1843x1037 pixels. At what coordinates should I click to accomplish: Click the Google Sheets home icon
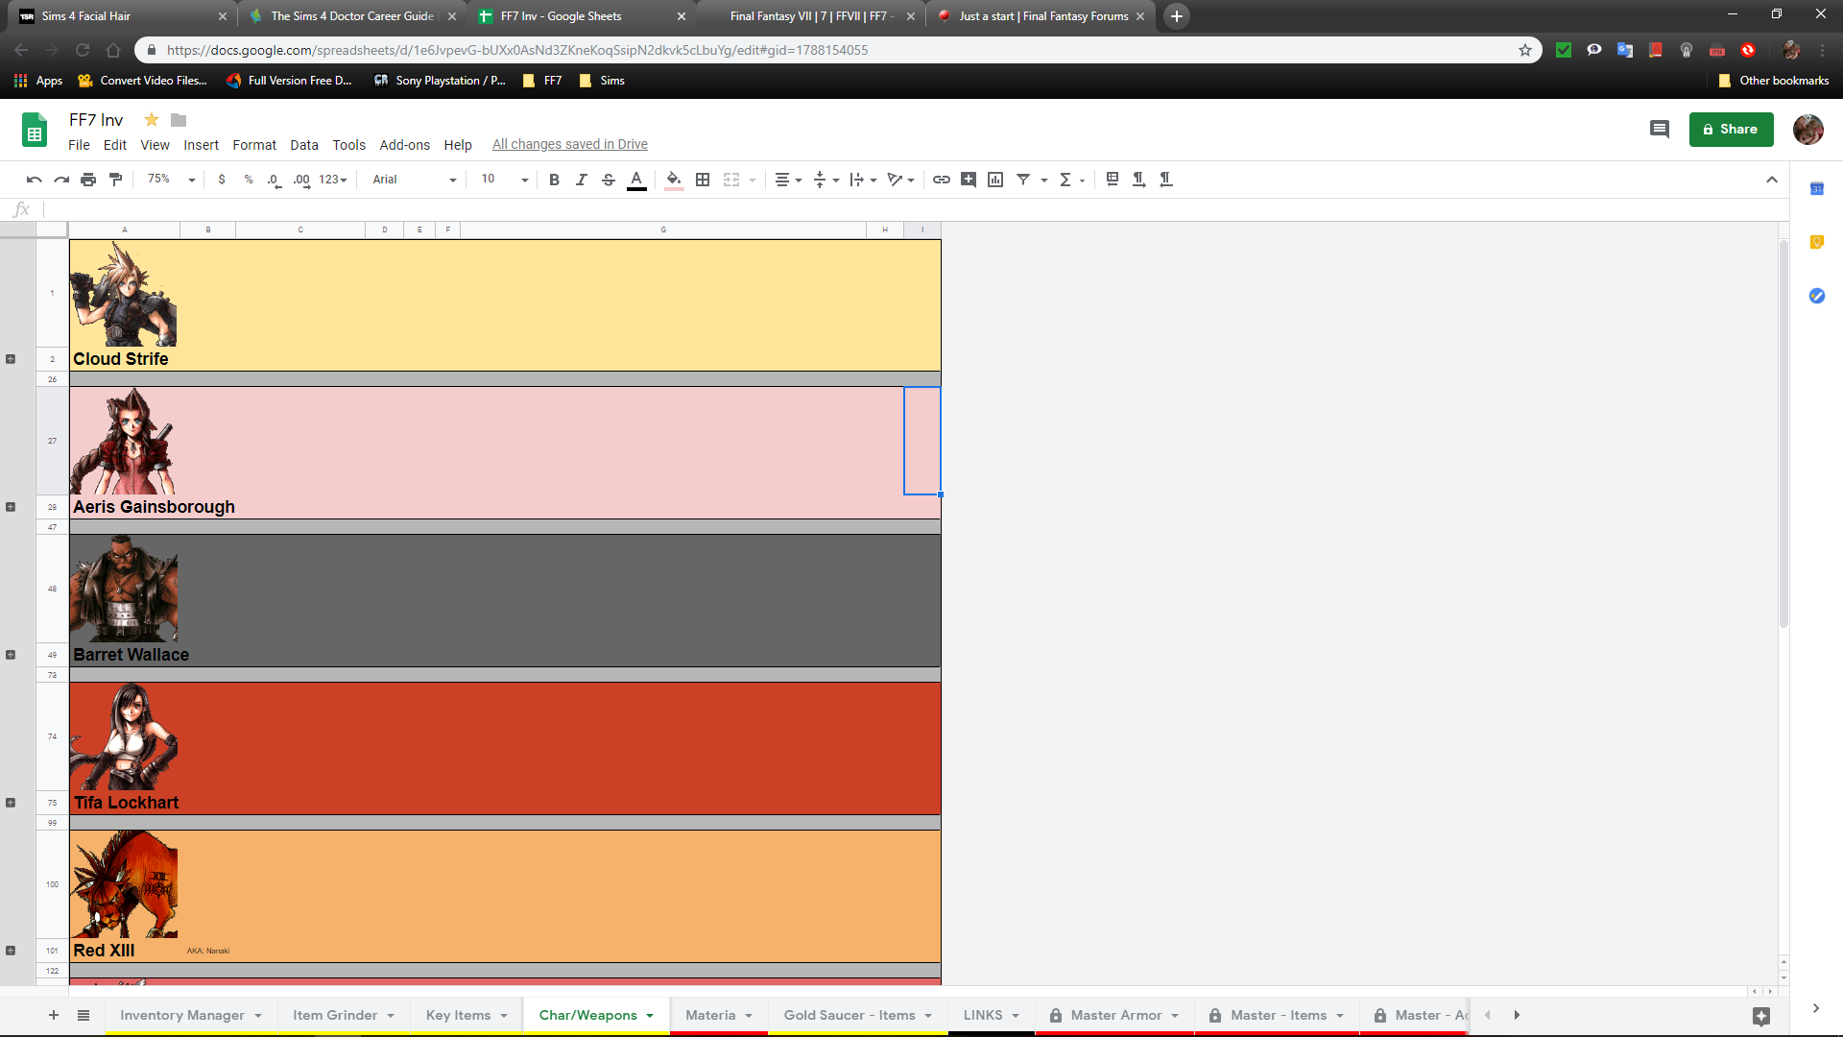(35, 130)
